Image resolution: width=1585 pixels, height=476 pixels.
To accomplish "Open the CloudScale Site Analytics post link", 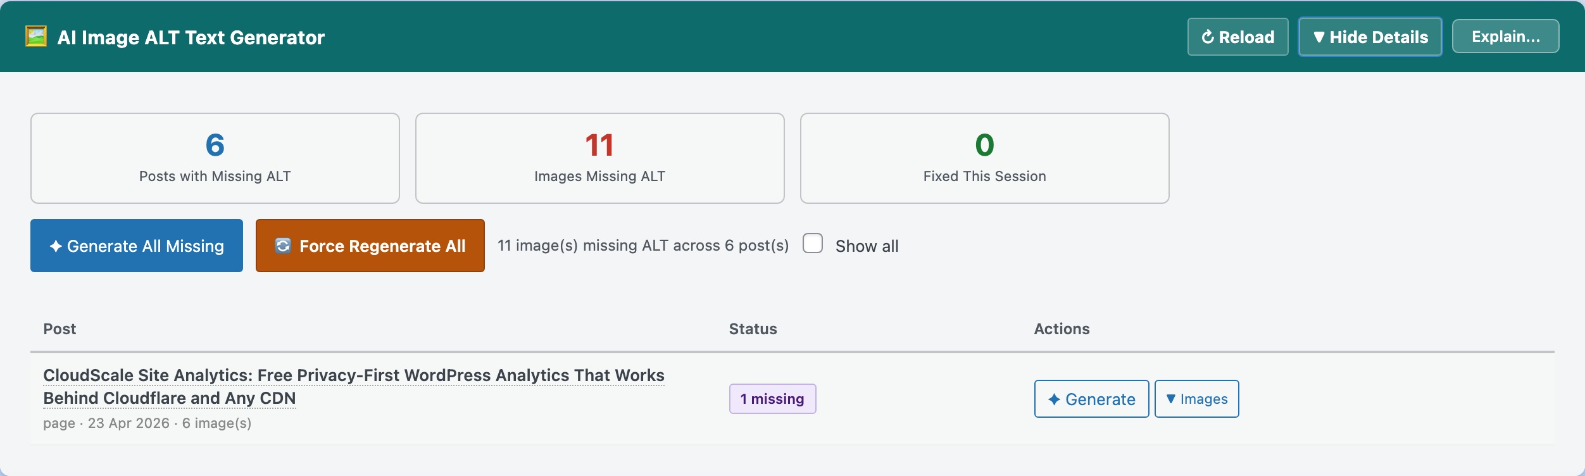I will tap(354, 387).
